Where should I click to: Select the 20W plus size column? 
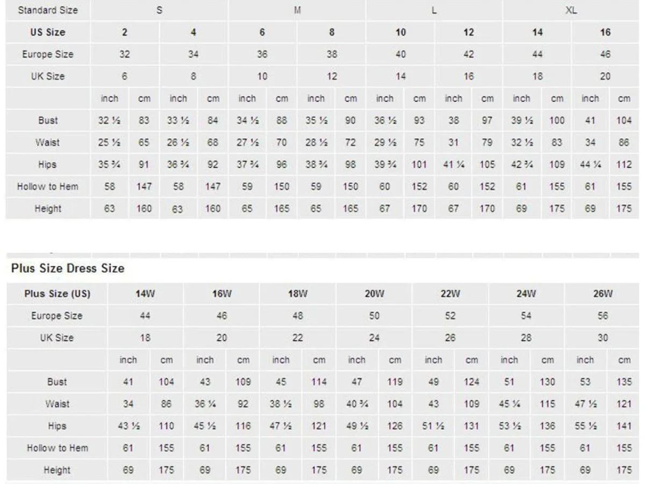[x=374, y=294]
